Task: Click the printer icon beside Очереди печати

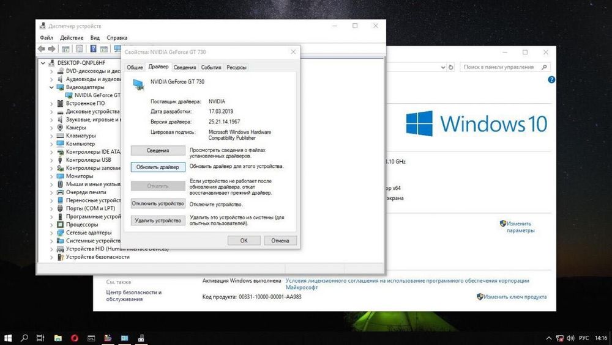Action: pyautogui.click(x=60, y=192)
